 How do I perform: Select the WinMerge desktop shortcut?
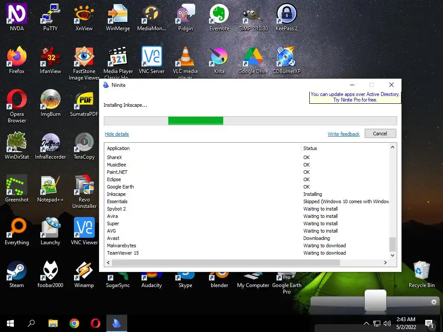coord(118,17)
